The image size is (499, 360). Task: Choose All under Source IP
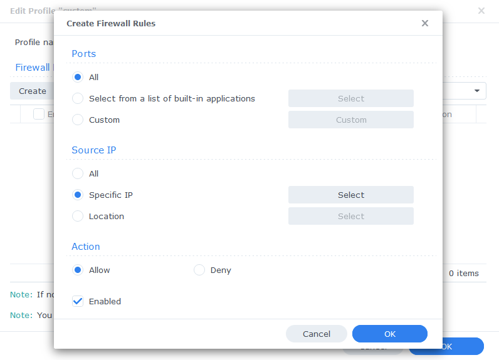click(78, 173)
